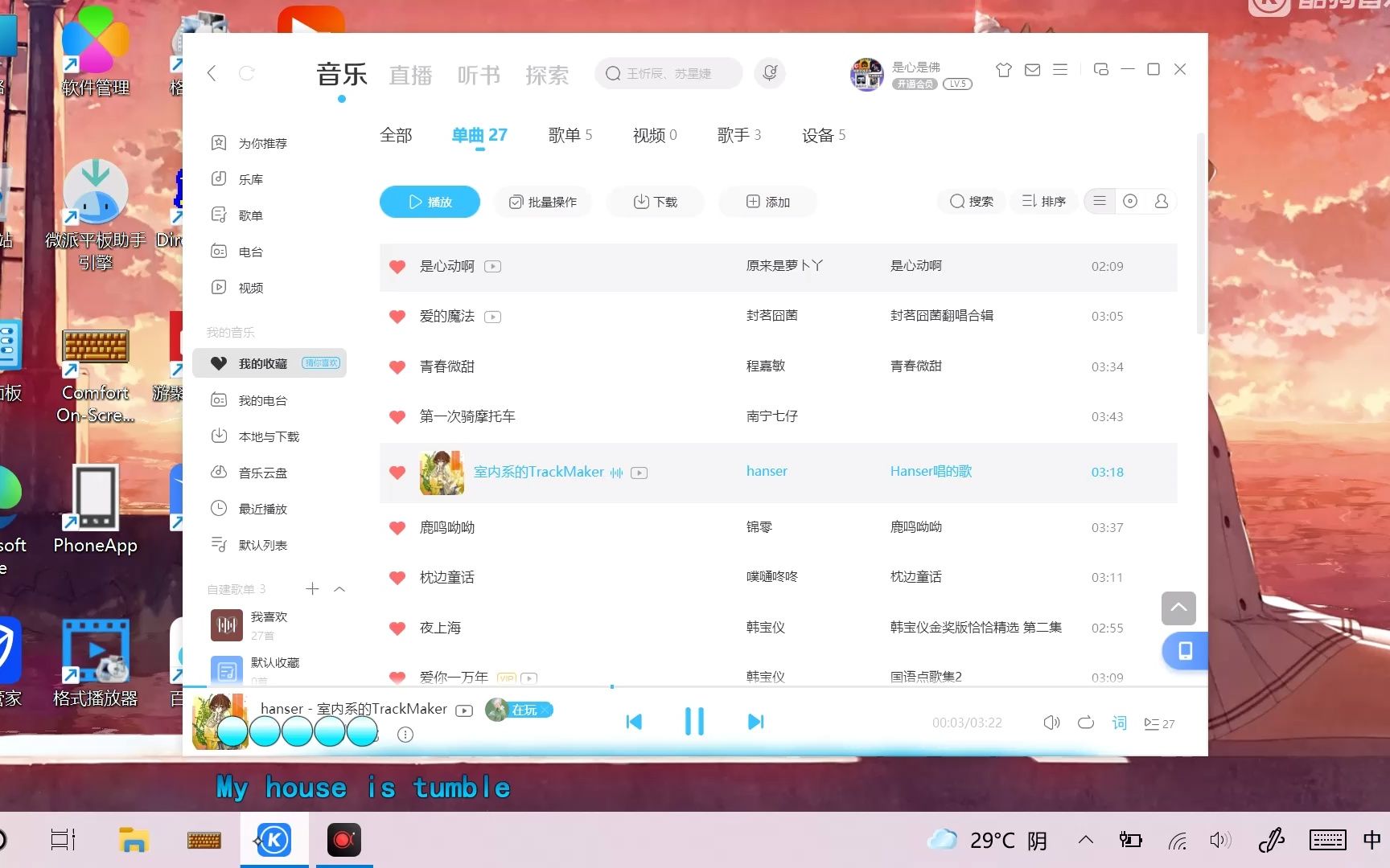Switch to artist view mode icon

(1161, 201)
